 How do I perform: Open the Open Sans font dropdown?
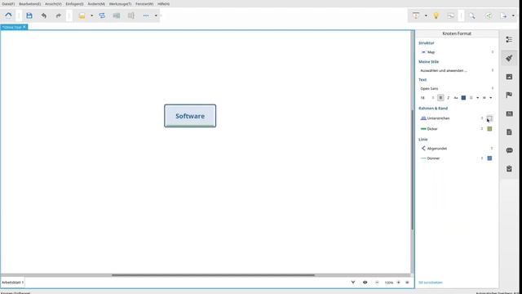coord(457,88)
